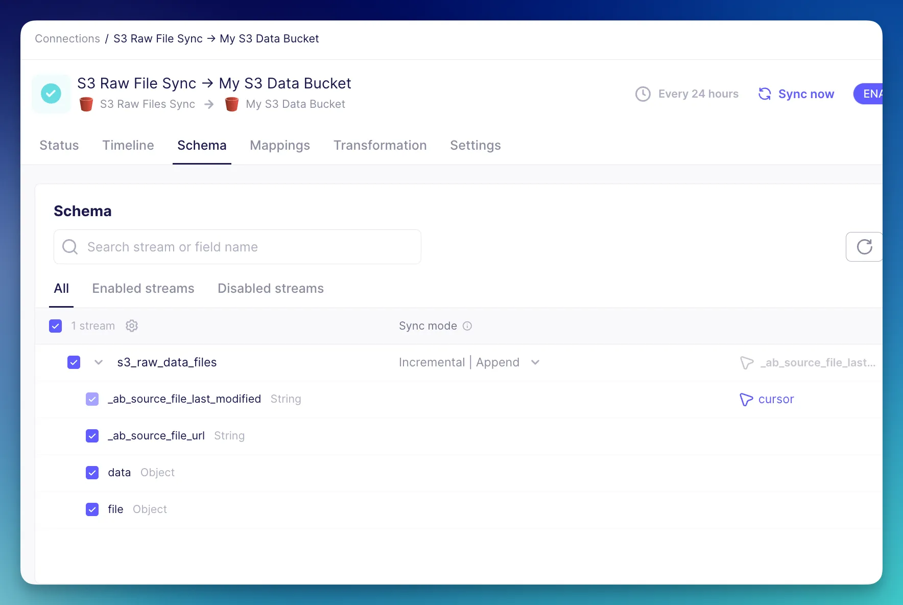Click the search magnifier icon
903x605 pixels.
(70, 247)
